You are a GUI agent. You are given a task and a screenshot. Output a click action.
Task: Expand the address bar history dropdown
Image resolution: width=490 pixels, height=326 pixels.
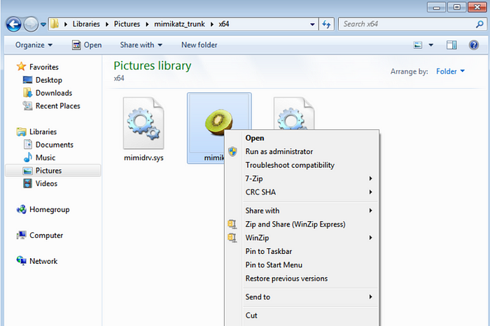point(312,24)
